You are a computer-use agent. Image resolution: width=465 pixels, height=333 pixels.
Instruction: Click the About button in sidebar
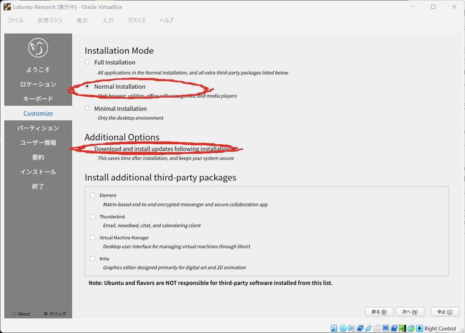click(21, 313)
